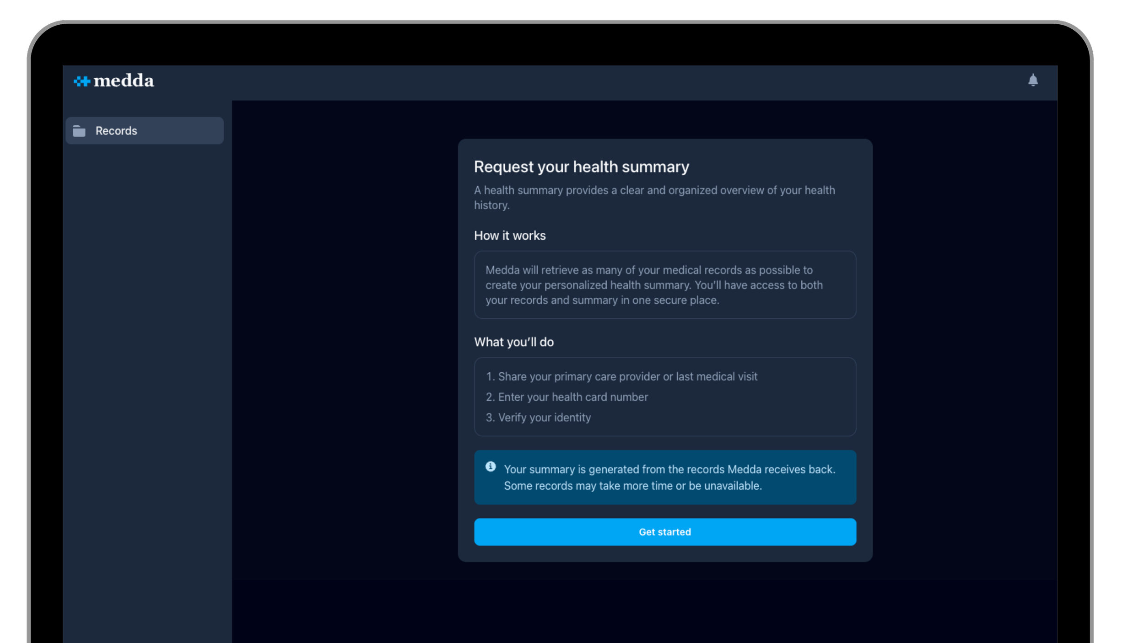The width and height of the screenshot is (1144, 643).
Task: Select step 3 "Verify your identity"
Action: point(538,418)
